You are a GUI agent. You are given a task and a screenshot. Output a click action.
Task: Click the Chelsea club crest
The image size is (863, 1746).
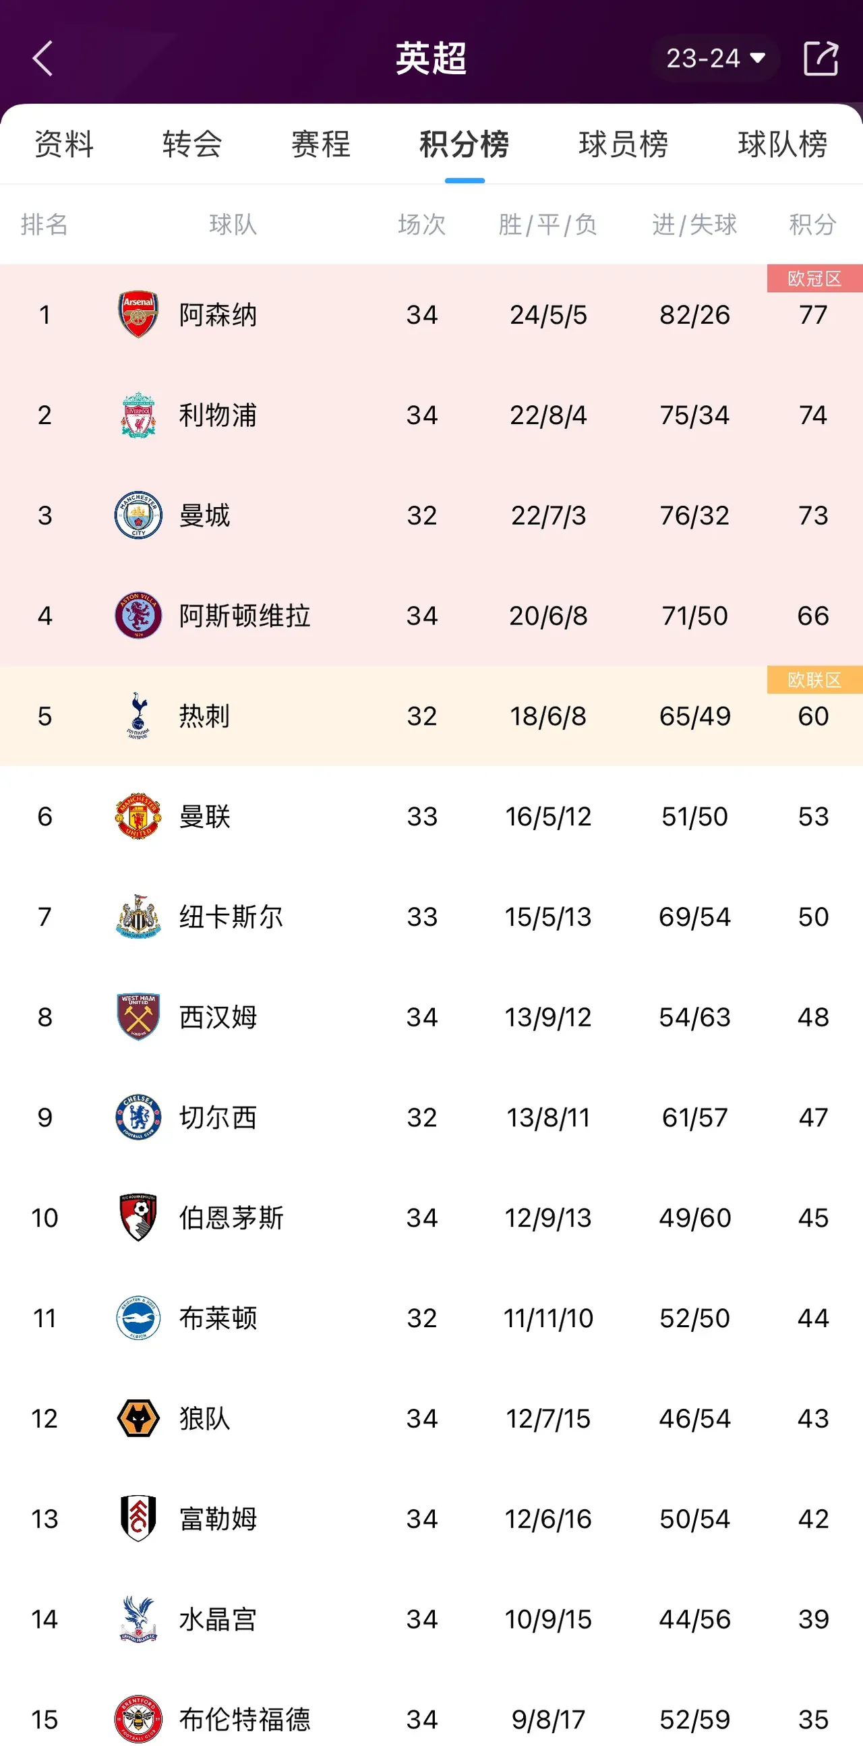coord(137,1117)
